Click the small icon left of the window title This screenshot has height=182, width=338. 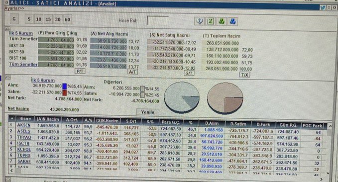[7, 3]
